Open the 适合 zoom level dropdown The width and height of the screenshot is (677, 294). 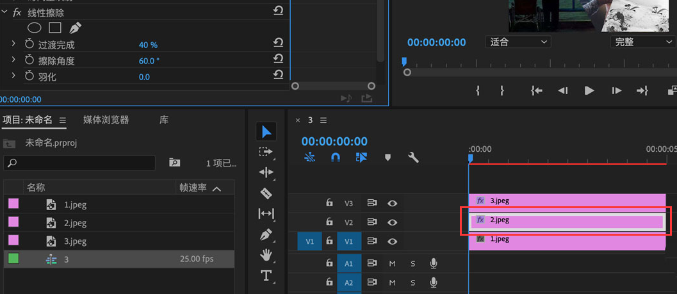pyautogui.click(x=518, y=42)
